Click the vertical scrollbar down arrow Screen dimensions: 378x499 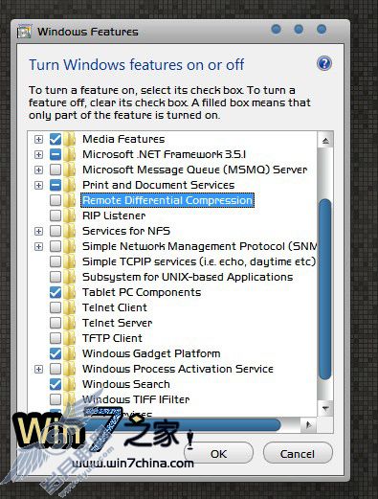tap(325, 408)
